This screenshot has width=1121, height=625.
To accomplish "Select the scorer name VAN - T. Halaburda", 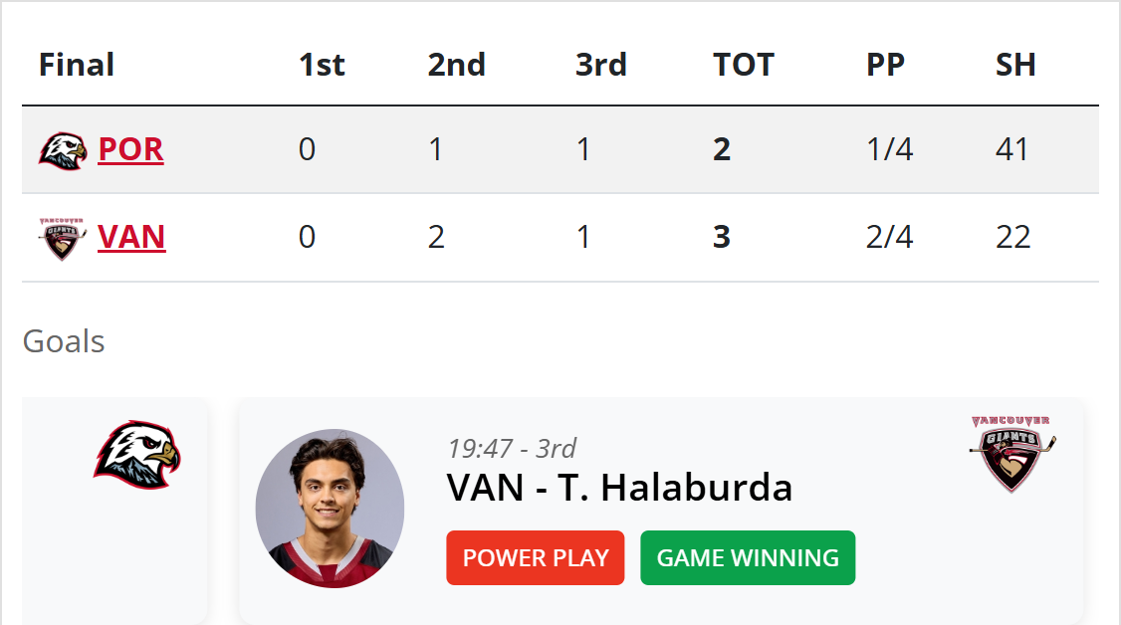I will (x=619, y=488).
